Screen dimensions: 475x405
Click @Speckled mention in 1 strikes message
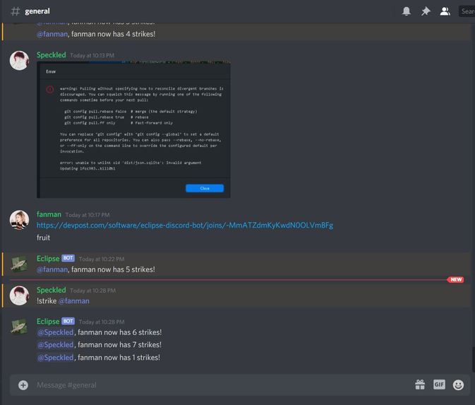(56, 358)
